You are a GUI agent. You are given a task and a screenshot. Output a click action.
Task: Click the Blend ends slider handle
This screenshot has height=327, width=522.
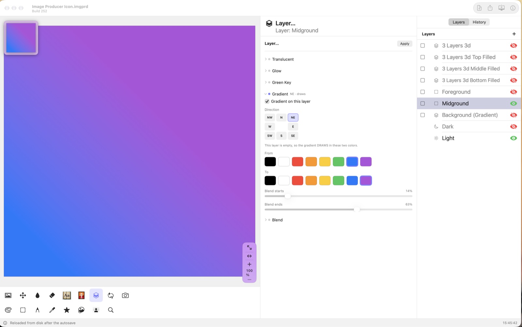click(x=357, y=209)
